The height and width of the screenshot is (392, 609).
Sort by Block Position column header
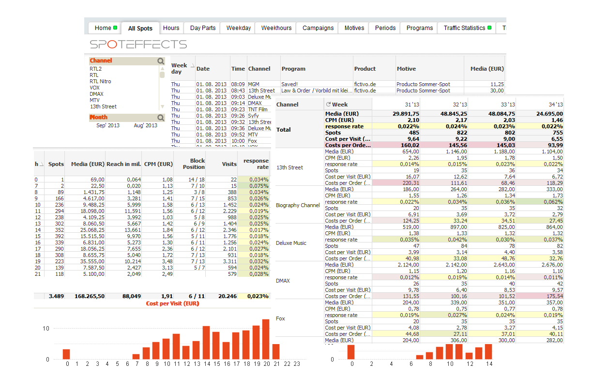pyautogui.click(x=190, y=164)
